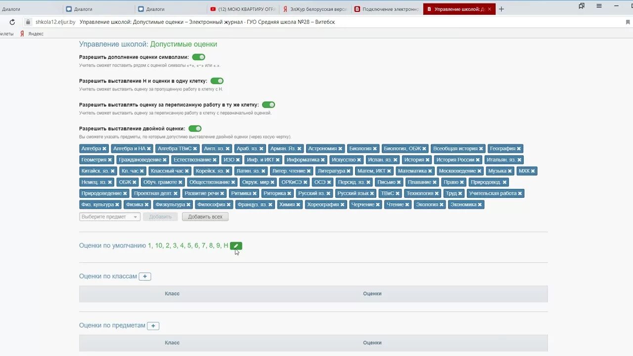Screen dimensions: 633x356
Task: Toggle Разрешить дополнение оценки символами switch
Action: point(199,57)
